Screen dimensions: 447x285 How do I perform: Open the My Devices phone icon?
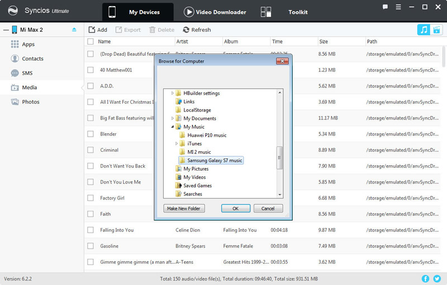(x=112, y=12)
